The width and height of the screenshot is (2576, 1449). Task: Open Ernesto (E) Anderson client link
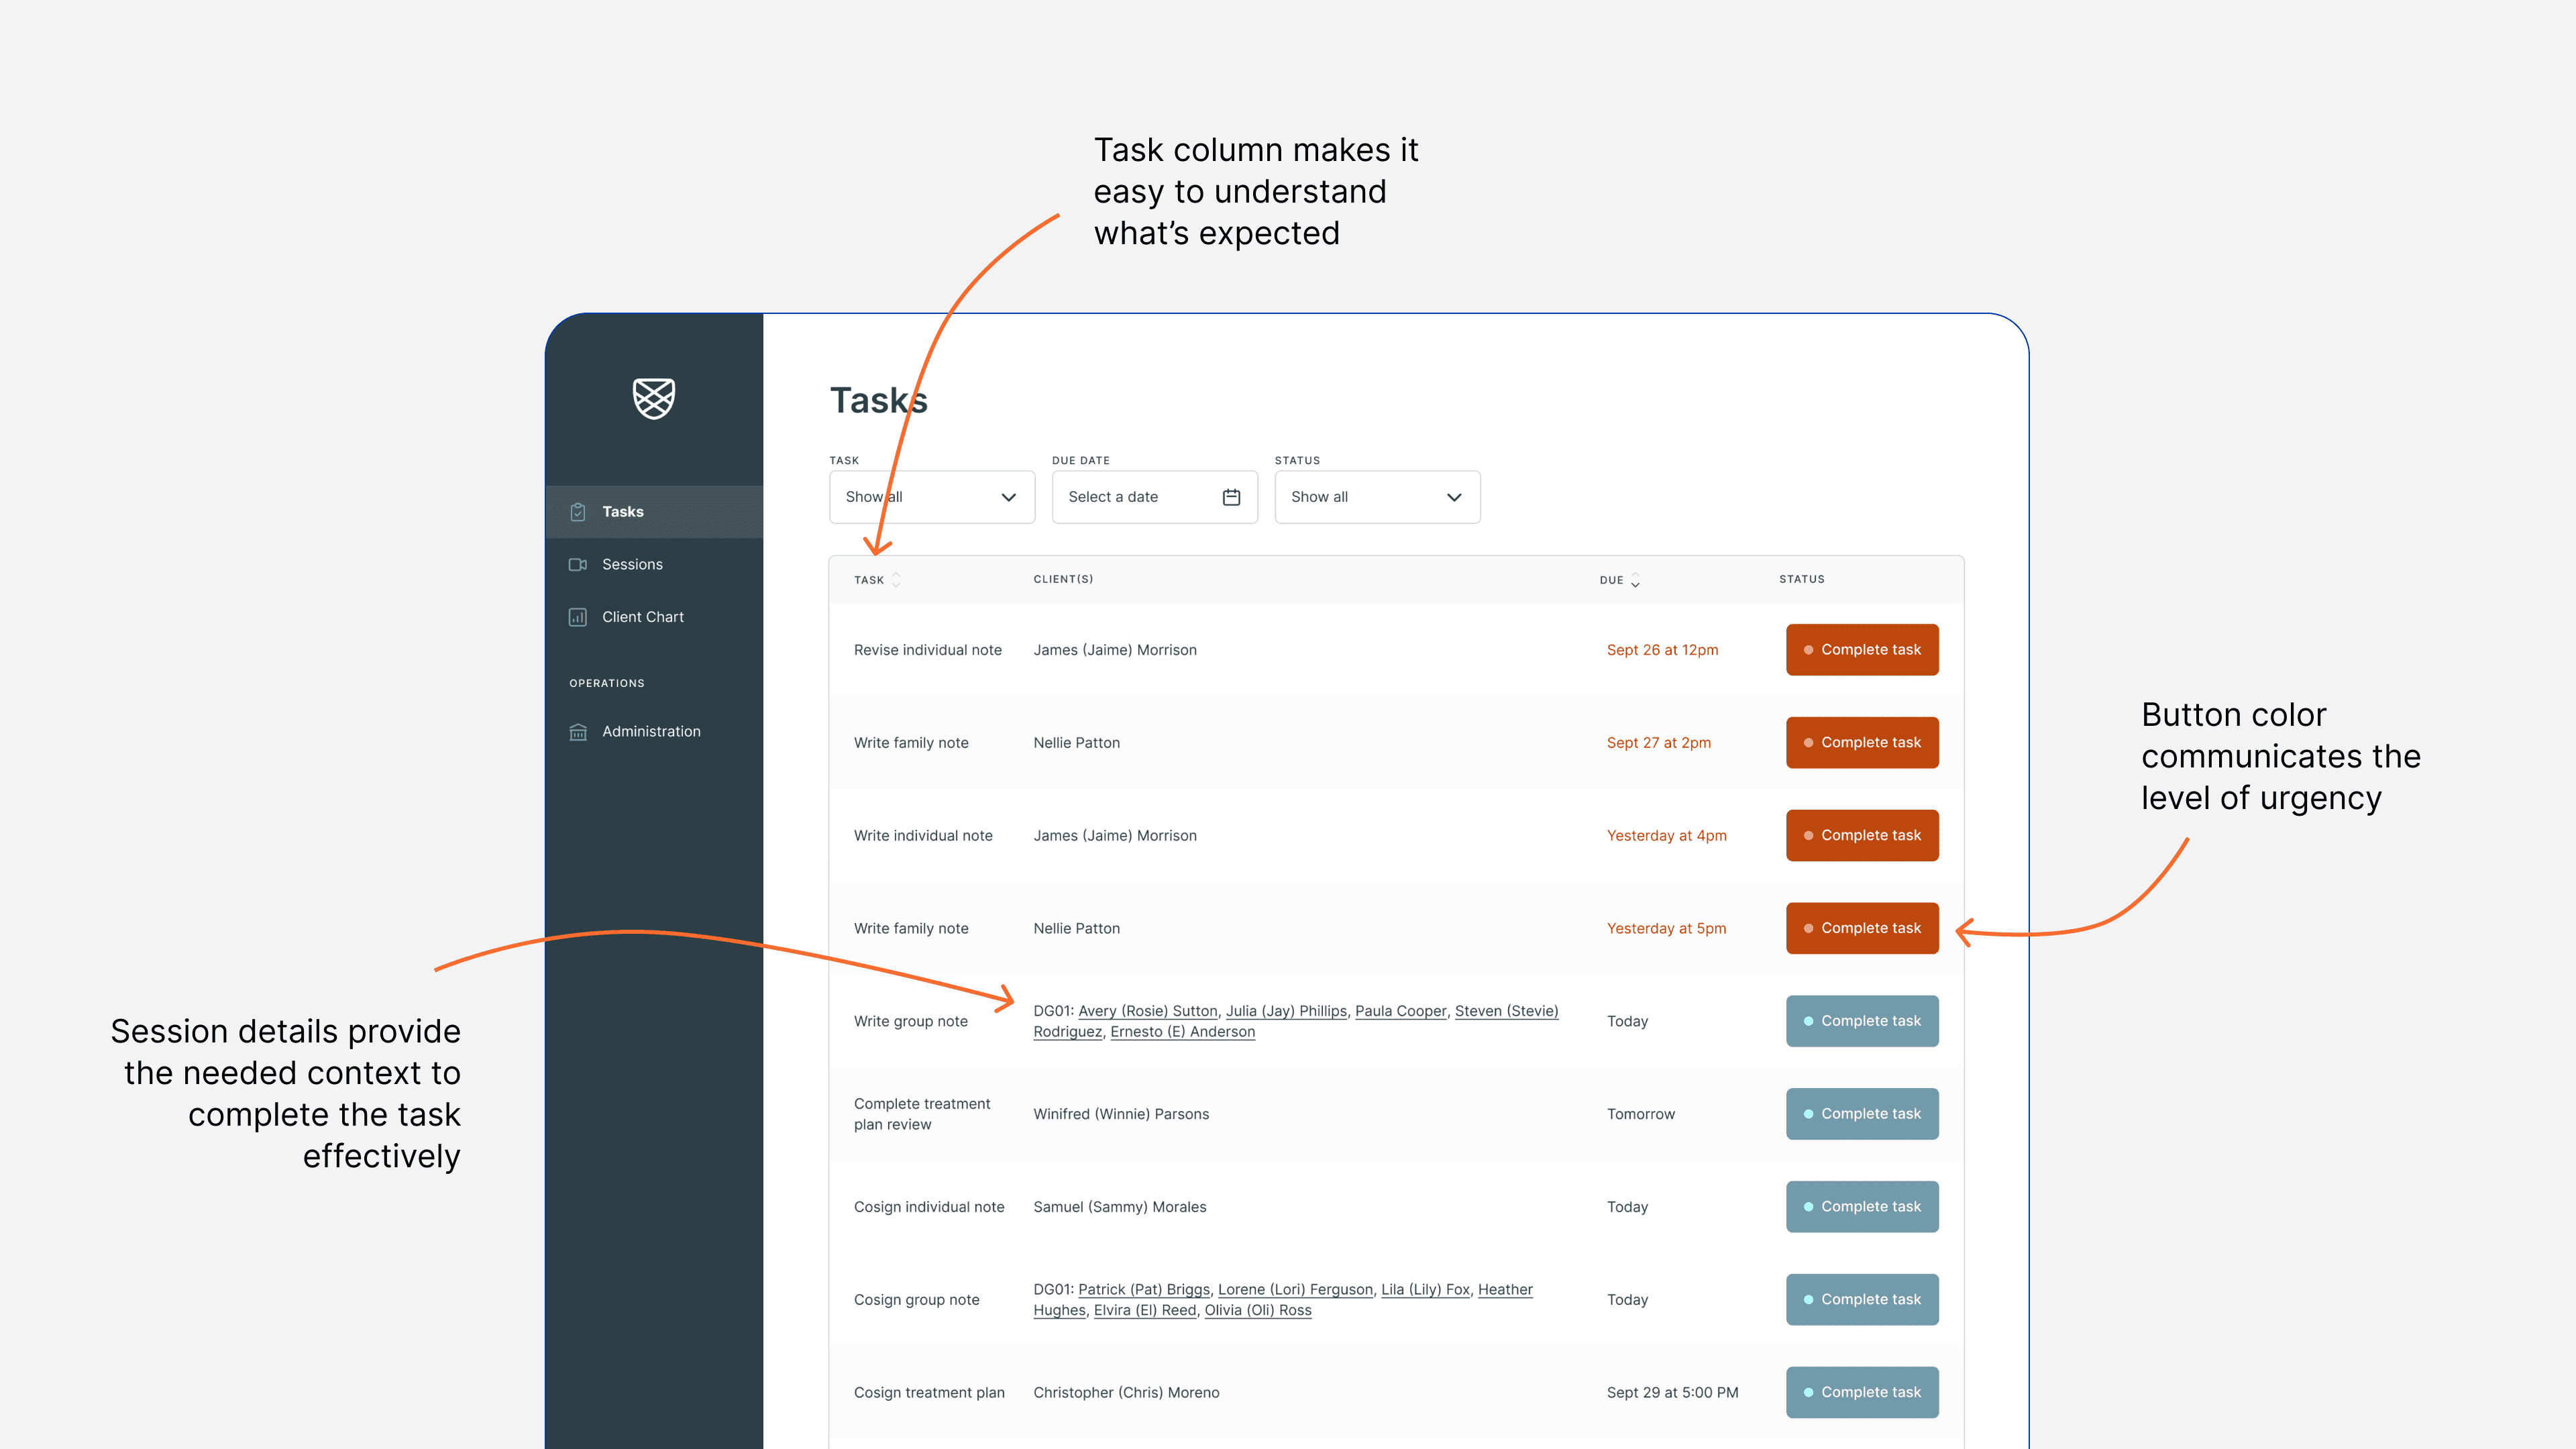pos(1182,1032)
